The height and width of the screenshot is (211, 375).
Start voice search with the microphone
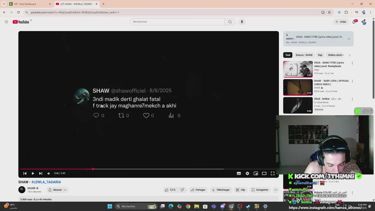[x=242, y=22]
